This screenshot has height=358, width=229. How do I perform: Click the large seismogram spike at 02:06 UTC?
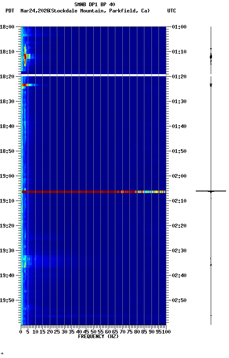pos(211,191)
